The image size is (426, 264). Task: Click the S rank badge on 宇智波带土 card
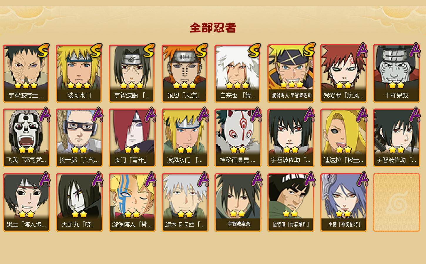click(x=44, y=50)
